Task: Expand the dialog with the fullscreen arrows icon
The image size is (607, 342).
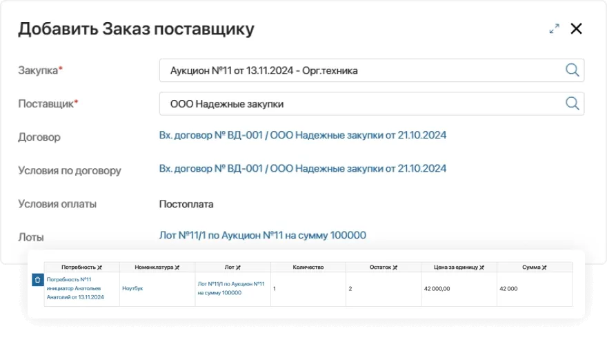Action: coord(554,29)
